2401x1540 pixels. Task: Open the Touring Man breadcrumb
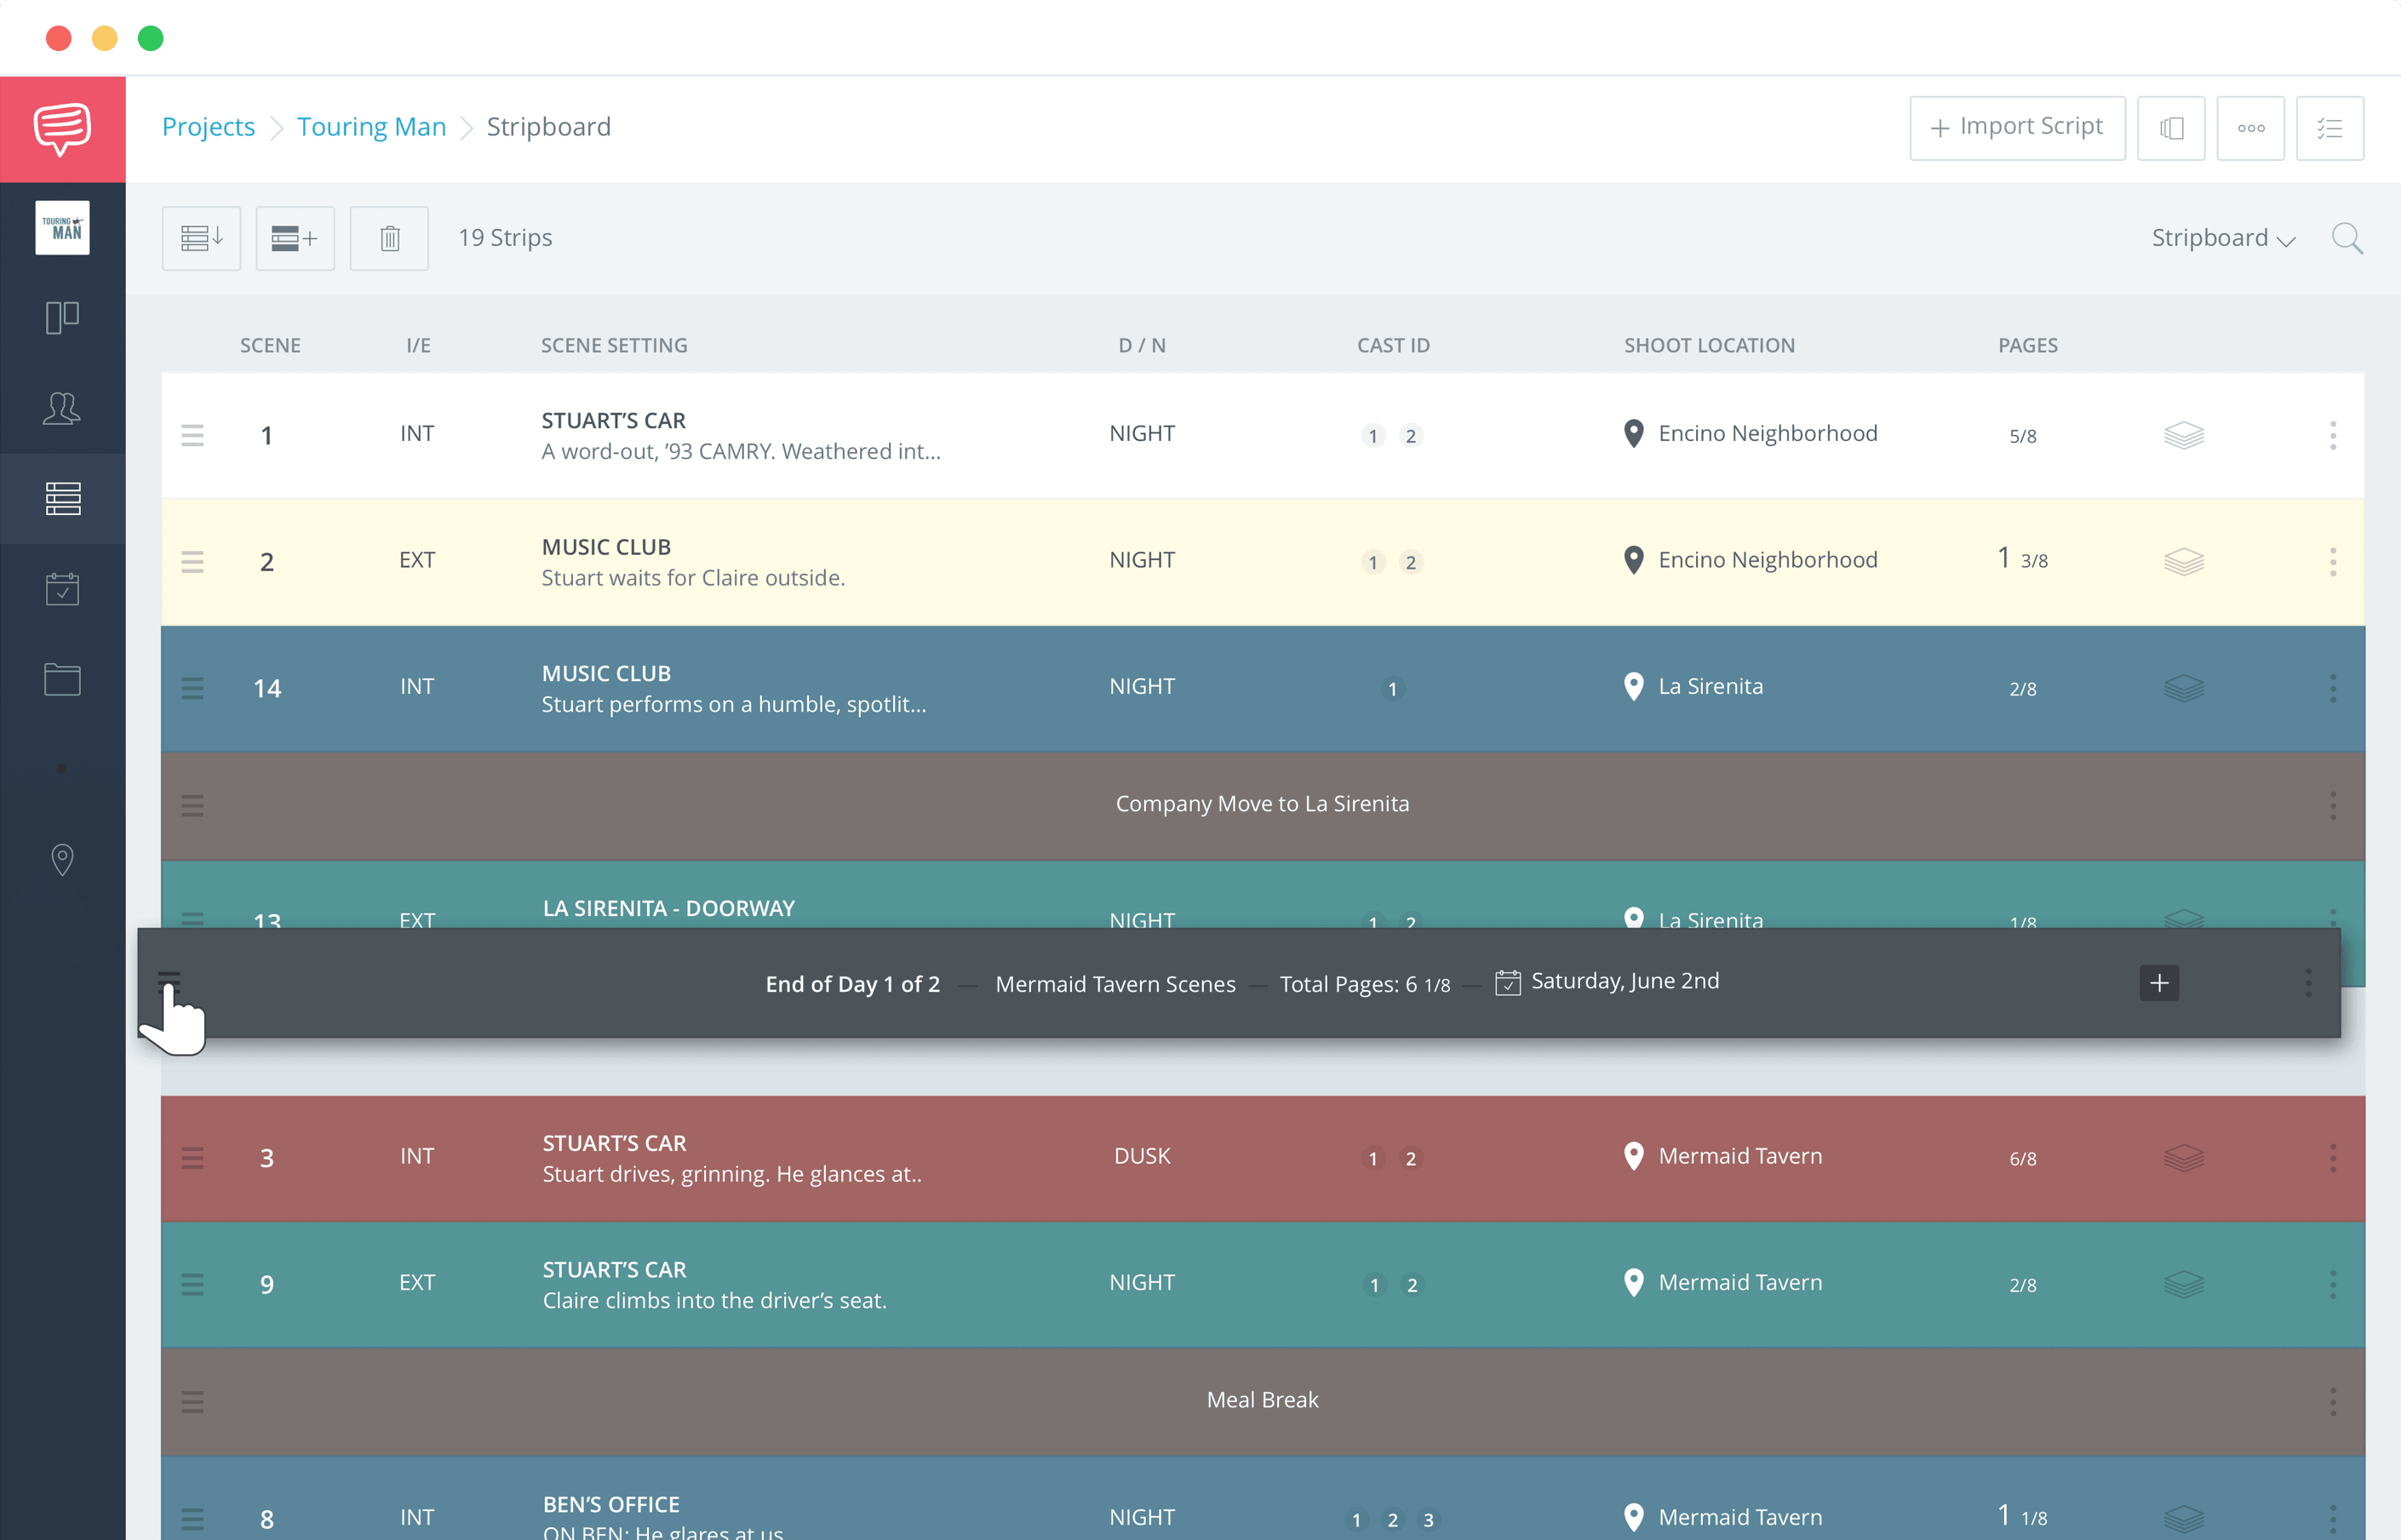[x=371, y=127]
